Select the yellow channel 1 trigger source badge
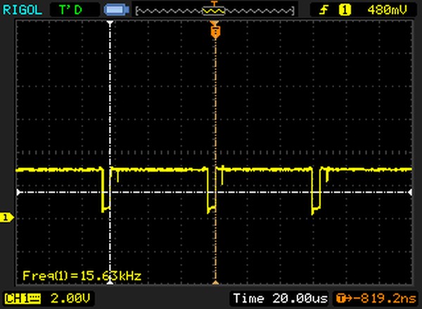The image size is (422, 309). pos(345,10)
